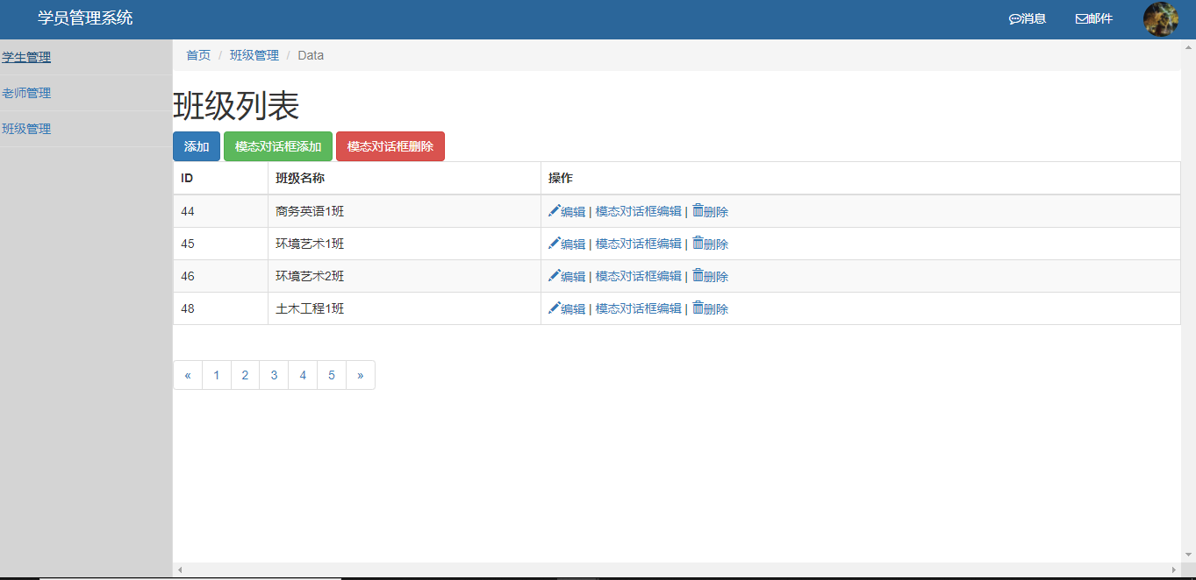
Task: Click the vertical scrollbar down arrow
Action: click(1188, 555)
